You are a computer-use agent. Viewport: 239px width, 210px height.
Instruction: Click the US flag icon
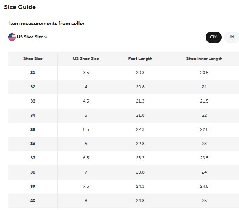pos(12,37)
